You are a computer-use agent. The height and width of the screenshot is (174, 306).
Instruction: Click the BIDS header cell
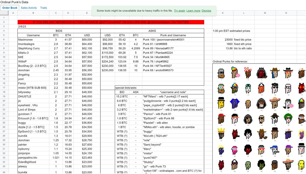coord(59,31)
